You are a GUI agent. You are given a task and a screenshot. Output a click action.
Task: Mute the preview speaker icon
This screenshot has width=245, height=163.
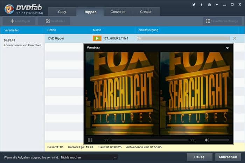206,140
